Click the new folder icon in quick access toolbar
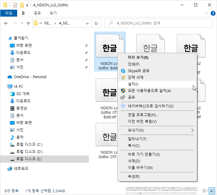The width and height of the screenshot is (217, 195). pyautogui.click(x=22, y=5)
